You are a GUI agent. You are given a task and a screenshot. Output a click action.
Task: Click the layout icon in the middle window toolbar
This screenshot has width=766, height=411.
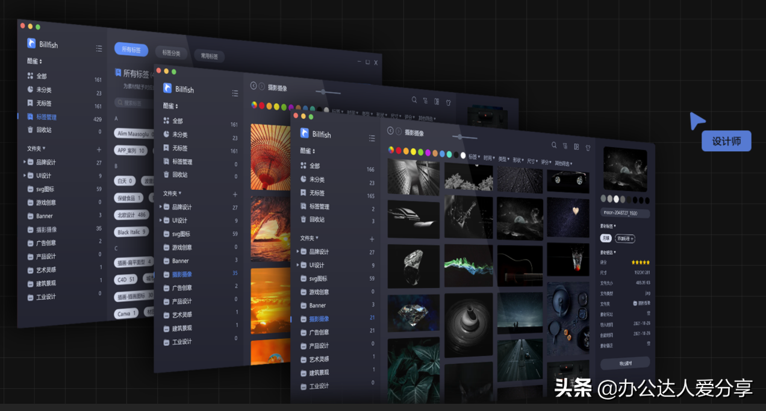(437, 101)
